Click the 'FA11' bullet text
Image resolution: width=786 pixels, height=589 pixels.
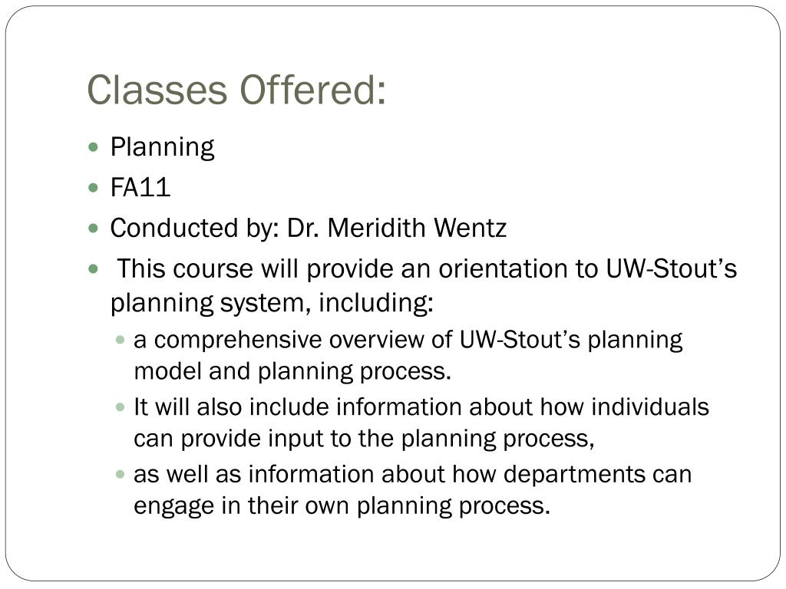click(140, 188)
